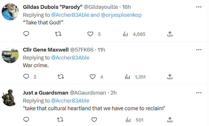Reply to Gildas Dubois's "Take that God!" tweet
The width and height of the screenshot is (209, 126).
[26, 34]
